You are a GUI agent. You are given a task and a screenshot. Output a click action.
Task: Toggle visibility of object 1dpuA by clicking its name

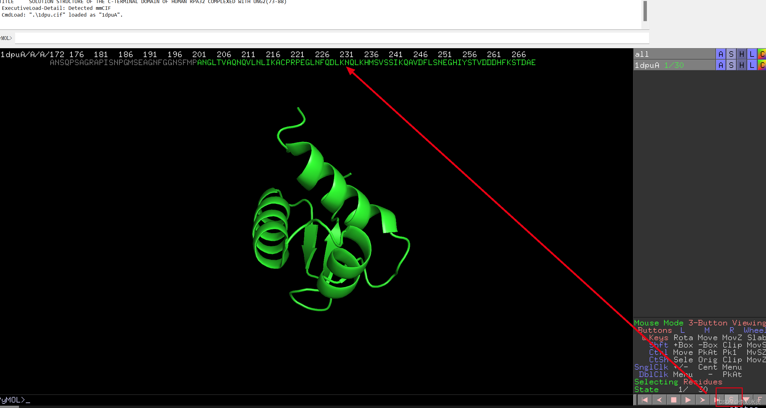tap(648, 65)
